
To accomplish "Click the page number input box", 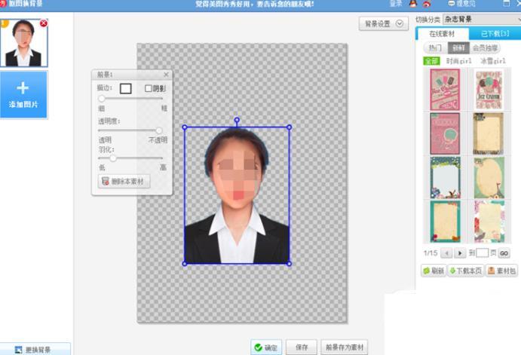I will tap(482, 253).
